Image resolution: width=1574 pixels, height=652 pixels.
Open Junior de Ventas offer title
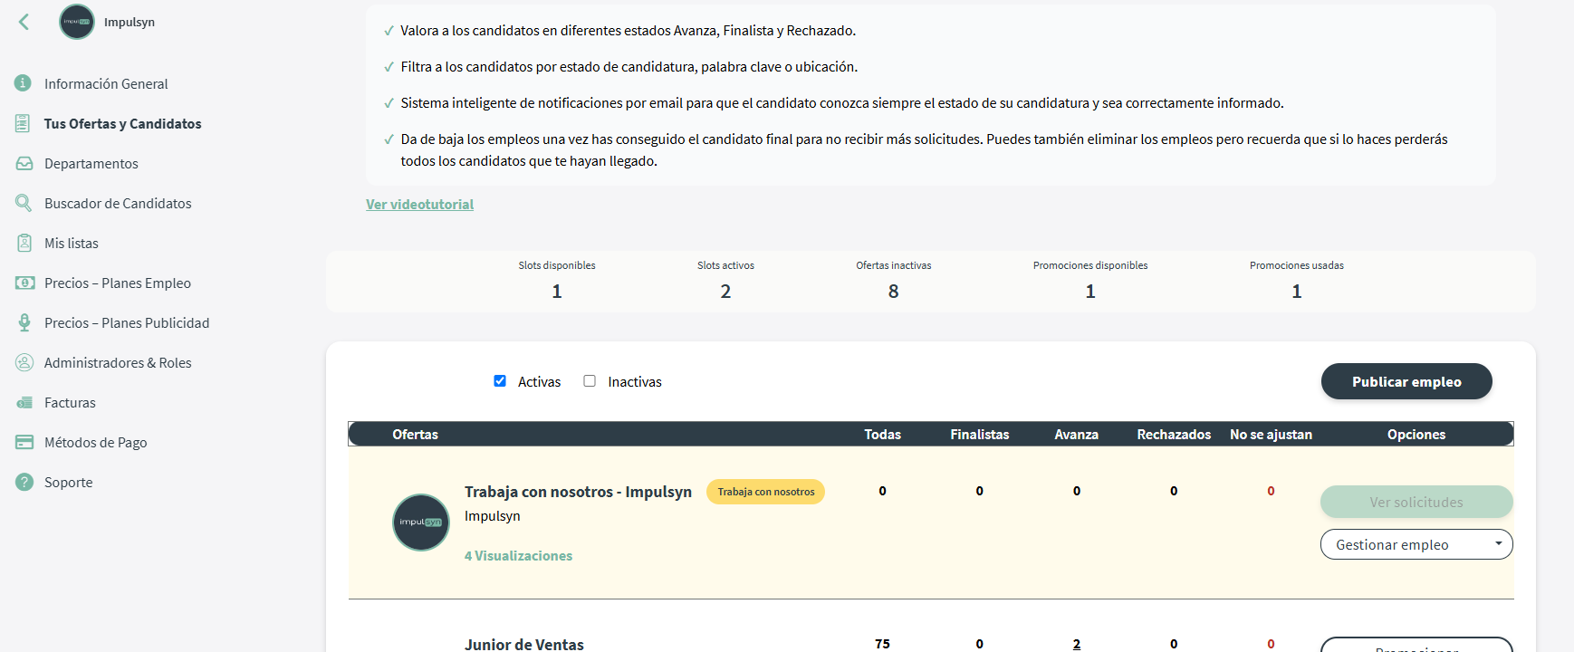[524, 644]
